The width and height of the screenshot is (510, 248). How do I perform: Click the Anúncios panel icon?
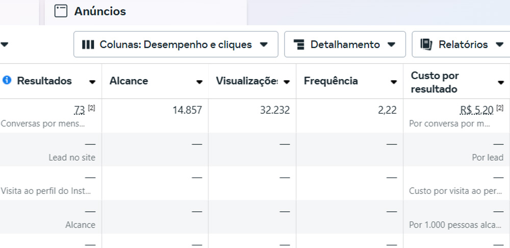61,11
